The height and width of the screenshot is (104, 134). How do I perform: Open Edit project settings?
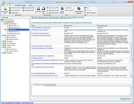28,8
